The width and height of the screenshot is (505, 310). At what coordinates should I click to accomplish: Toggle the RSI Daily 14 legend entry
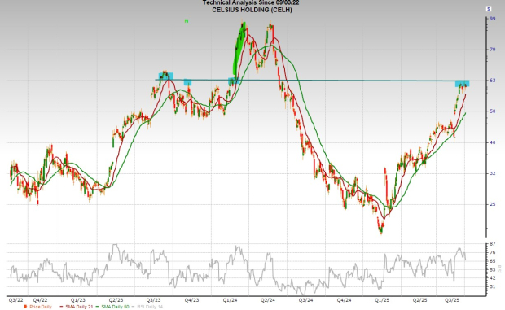pos(147,307)
